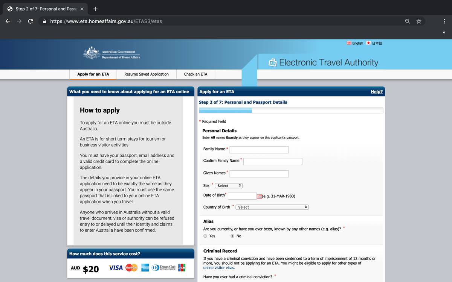
Task: Focus the Given Names field
Action: pos(259,174)
